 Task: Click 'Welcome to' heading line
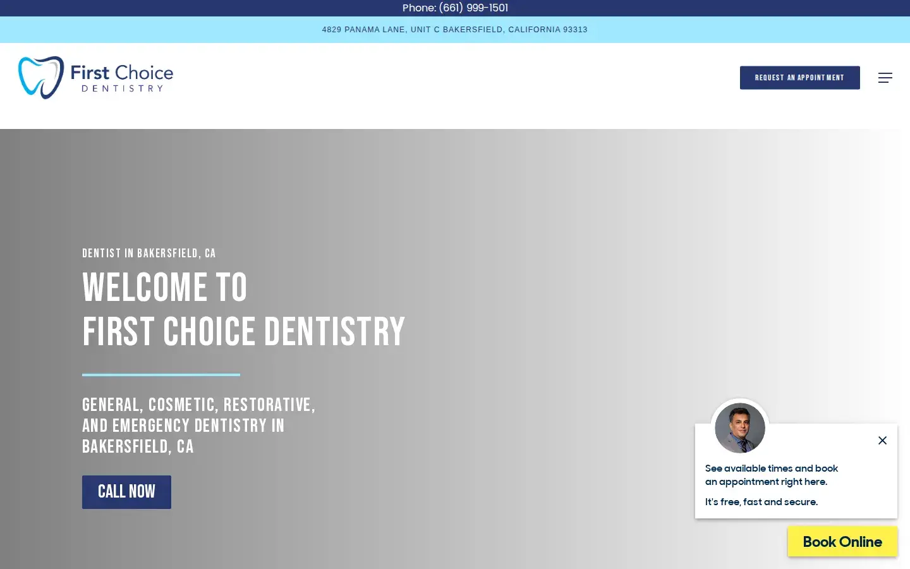[165, 288]
